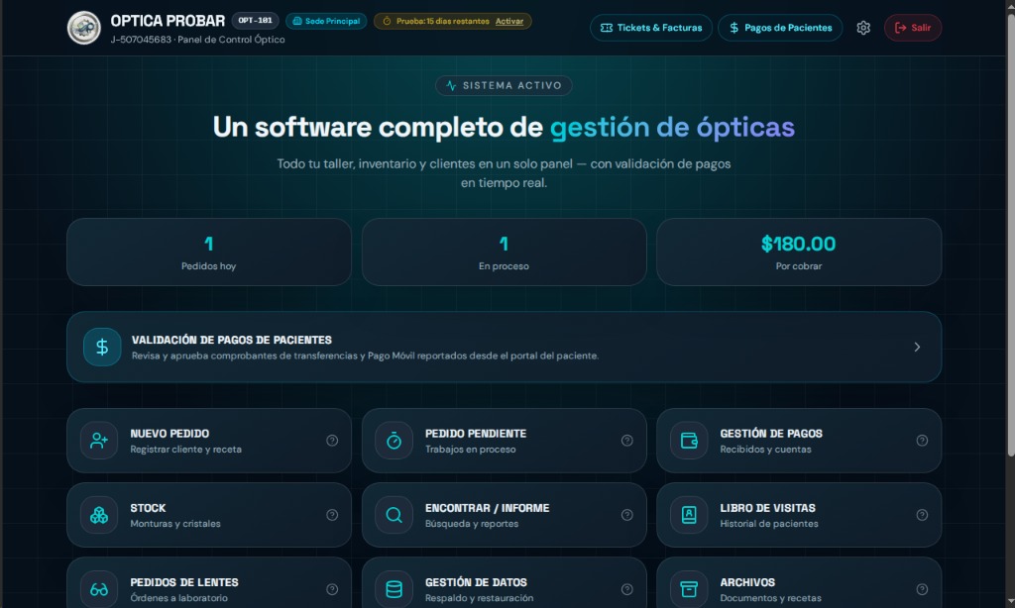The width and height of the screenshot is (1015, 608).
Task: Click the OPTICA PROBAR title text
Action: (168, 22)
